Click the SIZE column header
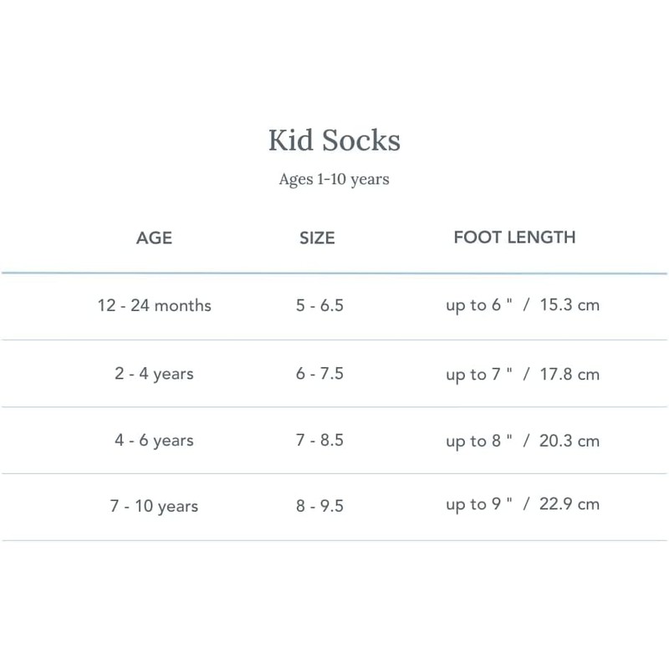The height and width of the screenshot is (669, 669). pos(317,237)
